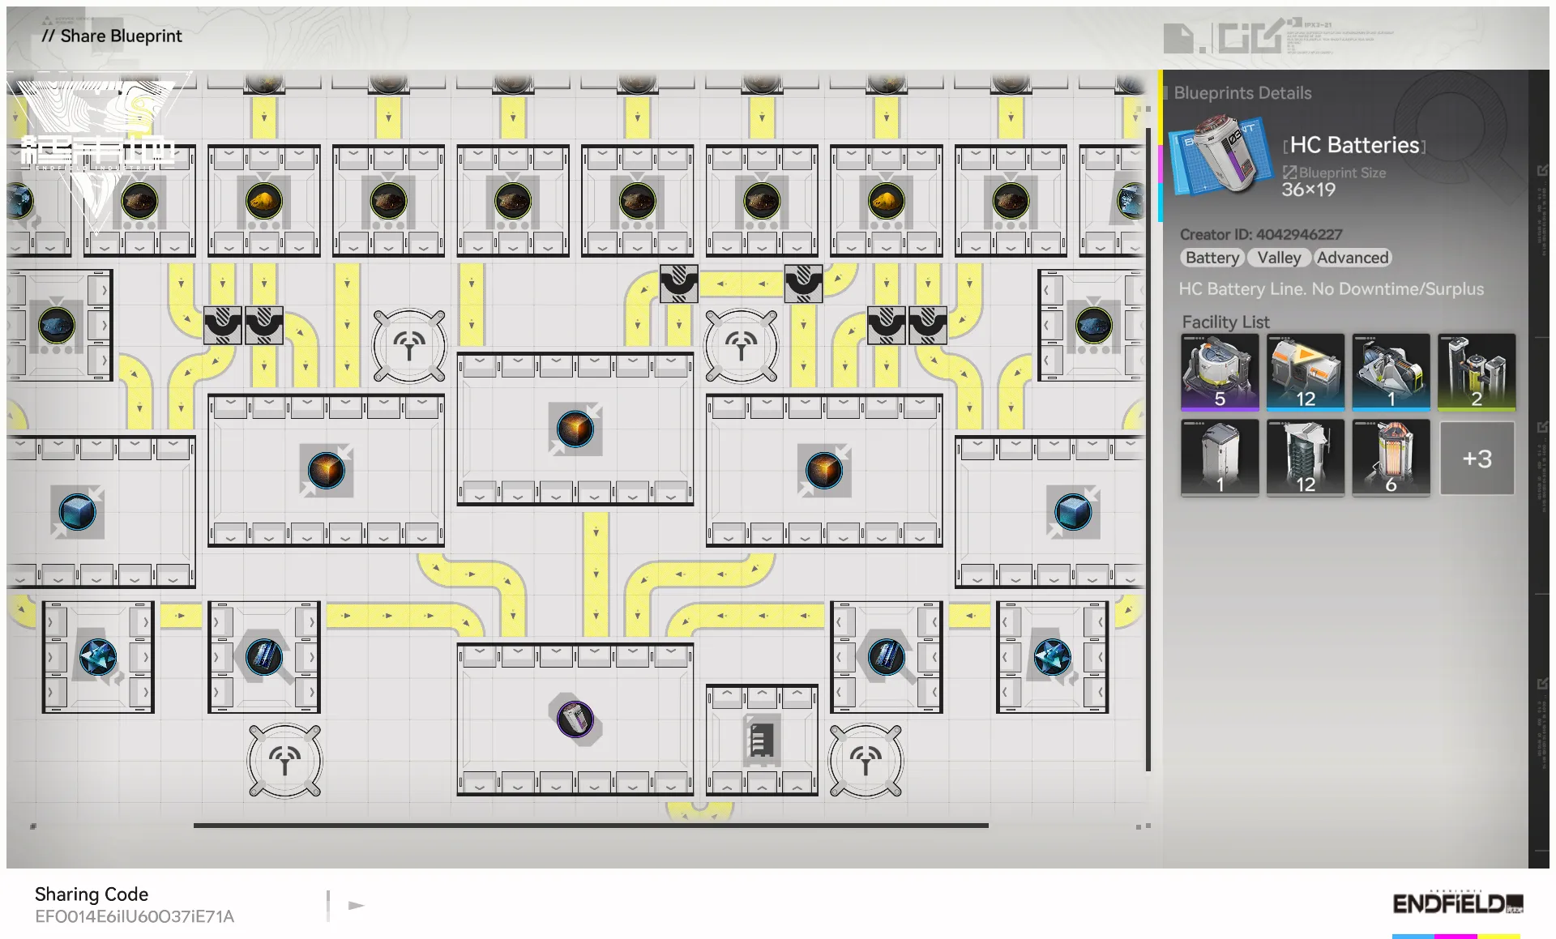The width and height of the screenshot is (1556, 939).
Task: Select the storage list icon beside the battery machine
Action: [x=762, y=739]
